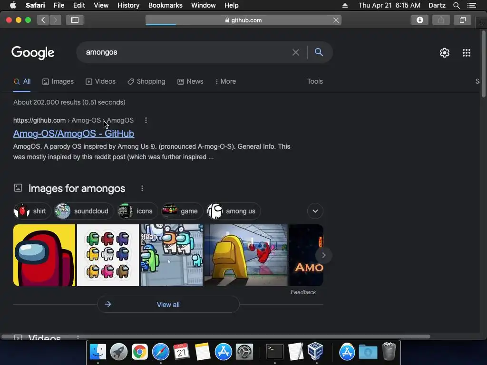Filter images by the icons chip
Screen dimensions: 487x365
[x=137, y=211]
